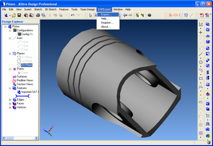Collapse the Axes tree node

(x=10, y=38)
